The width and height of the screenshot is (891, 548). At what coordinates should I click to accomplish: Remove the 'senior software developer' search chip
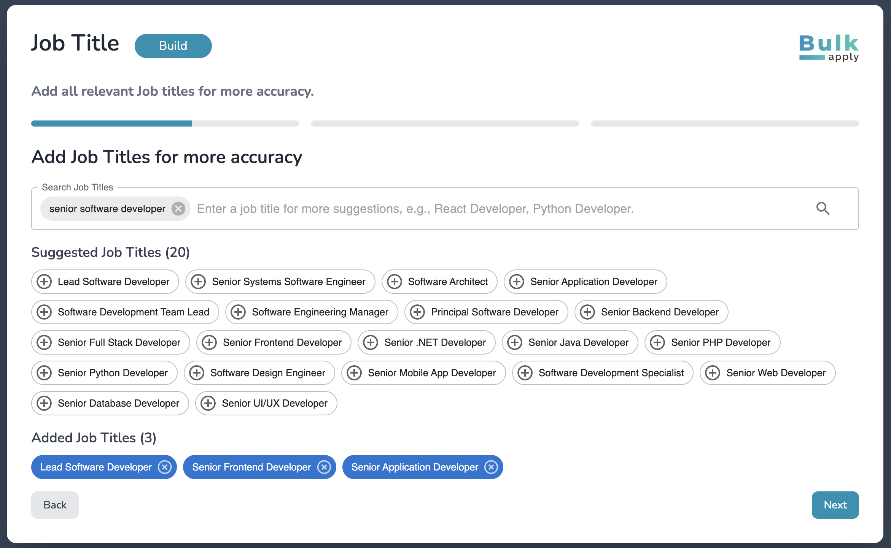178,209
